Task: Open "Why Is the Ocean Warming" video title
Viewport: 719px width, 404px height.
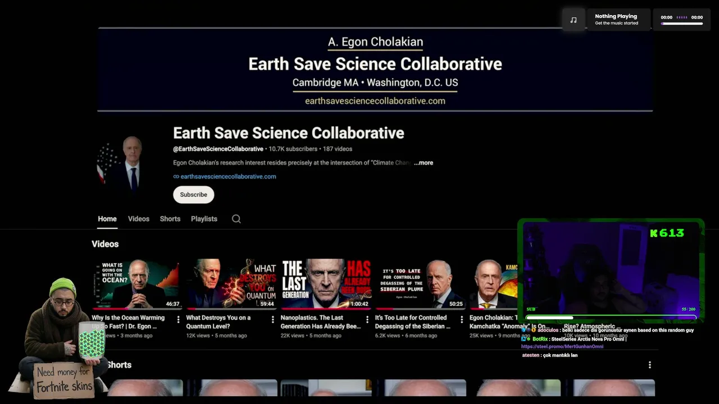Action: (x=128, y=322)
